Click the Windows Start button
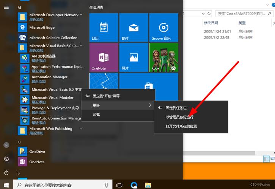Viewport: 275px width, 189px height. pyautogui.click(x=6, y=185)
